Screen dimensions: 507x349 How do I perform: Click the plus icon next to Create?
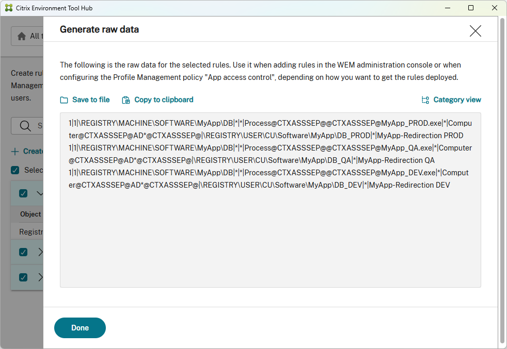15,152
